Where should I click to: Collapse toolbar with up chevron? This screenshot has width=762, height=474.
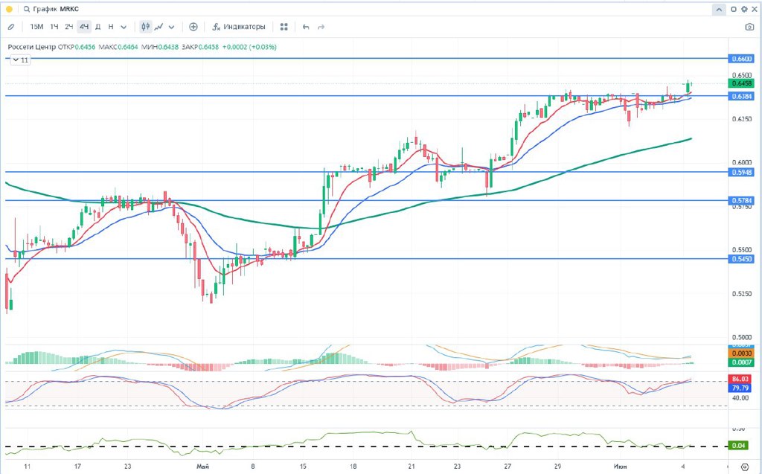719,9
